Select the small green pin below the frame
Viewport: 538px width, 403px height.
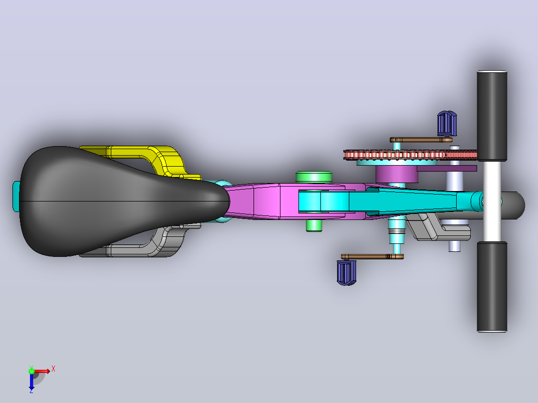(313, 225)
